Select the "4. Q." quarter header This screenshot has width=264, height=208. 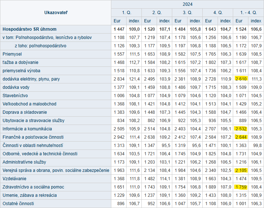click(x=218, y=13)
